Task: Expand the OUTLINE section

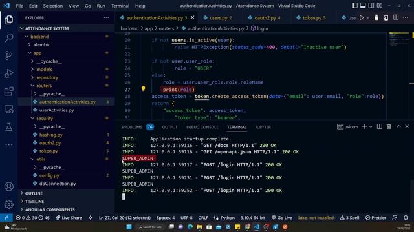Action: click(66, 193)
